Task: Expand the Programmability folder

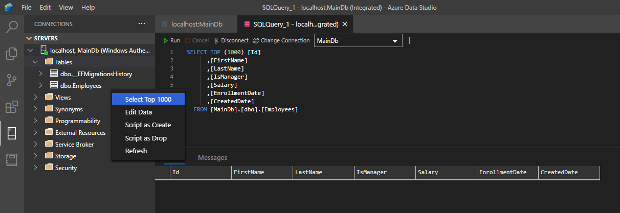Action: 35,121
